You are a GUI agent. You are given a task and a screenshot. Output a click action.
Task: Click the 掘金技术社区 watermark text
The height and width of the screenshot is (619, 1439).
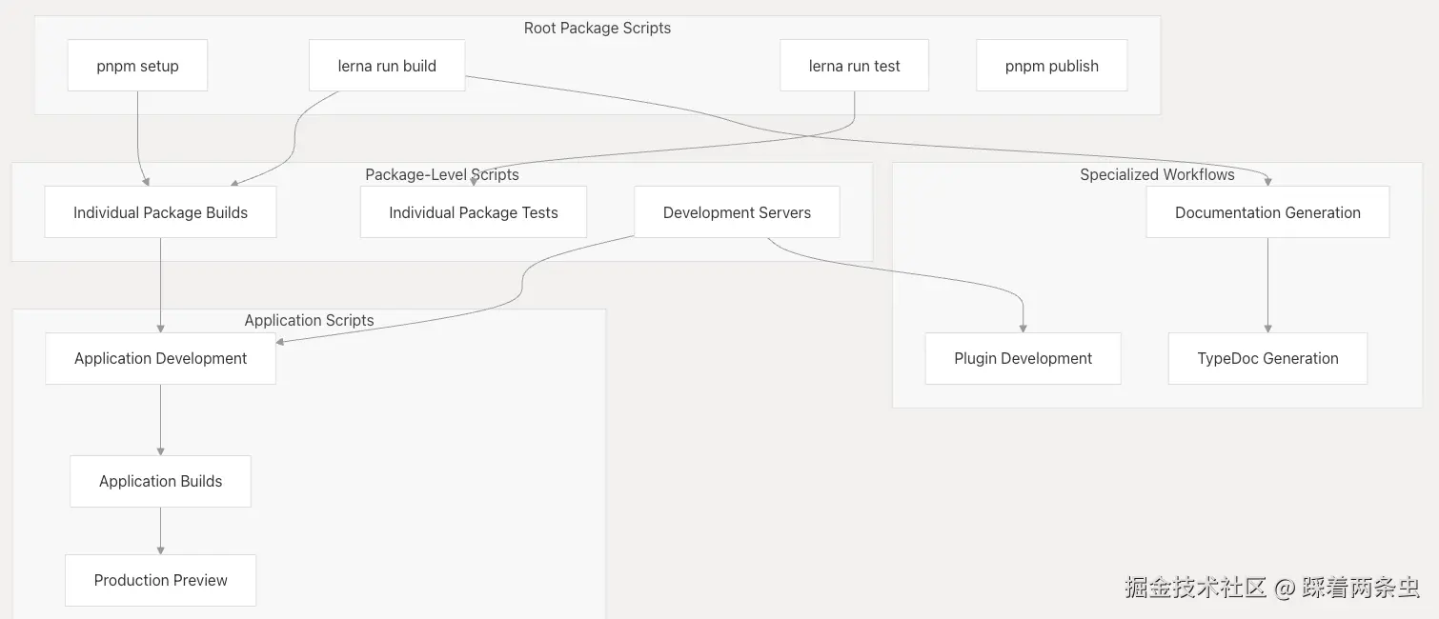(x=1195, y=587)
